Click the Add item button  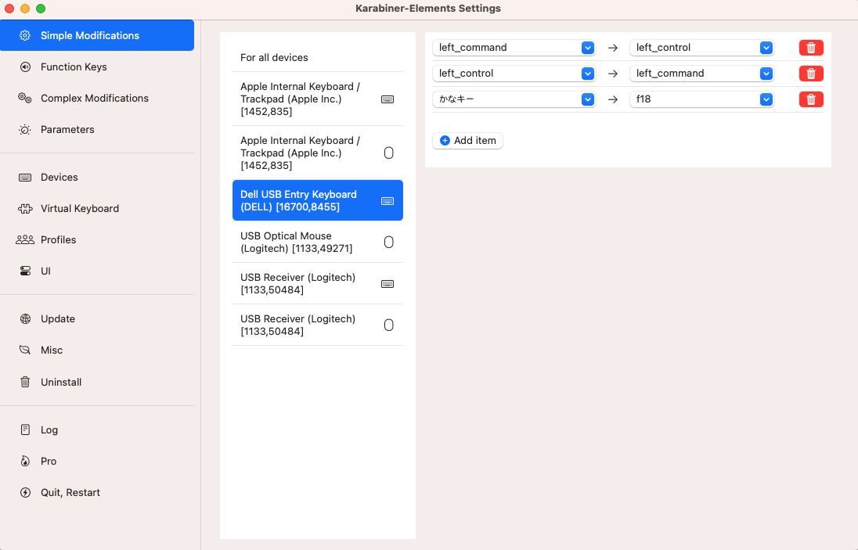[468, 141]
